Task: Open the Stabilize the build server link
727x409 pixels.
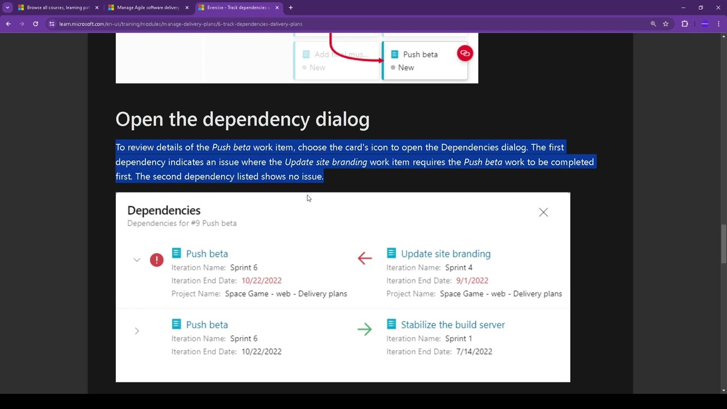Action: 453,324
